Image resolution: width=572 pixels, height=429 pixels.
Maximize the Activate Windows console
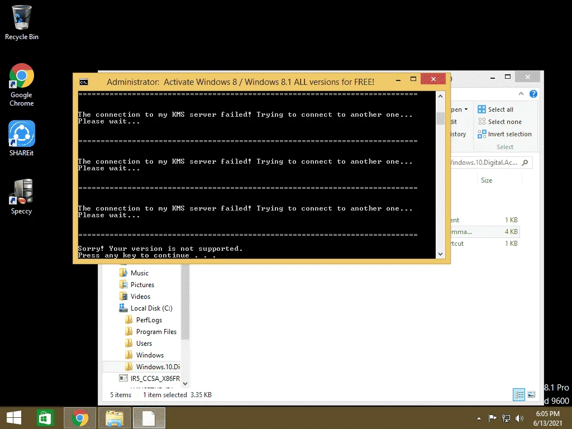(x=413, y=79)
